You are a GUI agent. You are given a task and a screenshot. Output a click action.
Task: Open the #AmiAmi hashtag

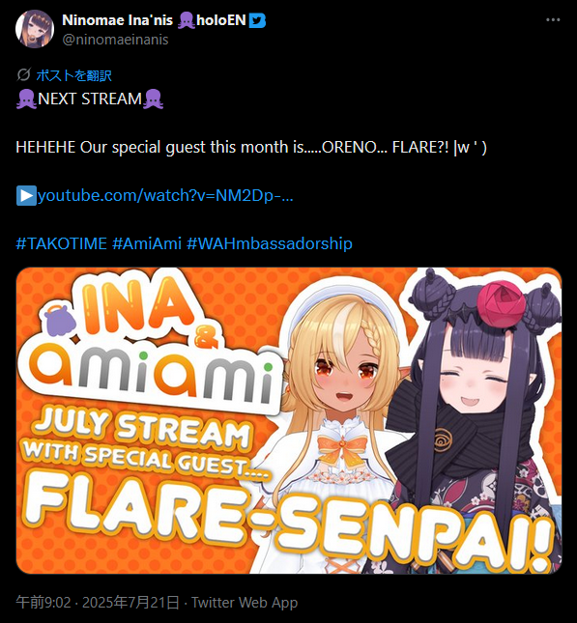click(147, 243)
